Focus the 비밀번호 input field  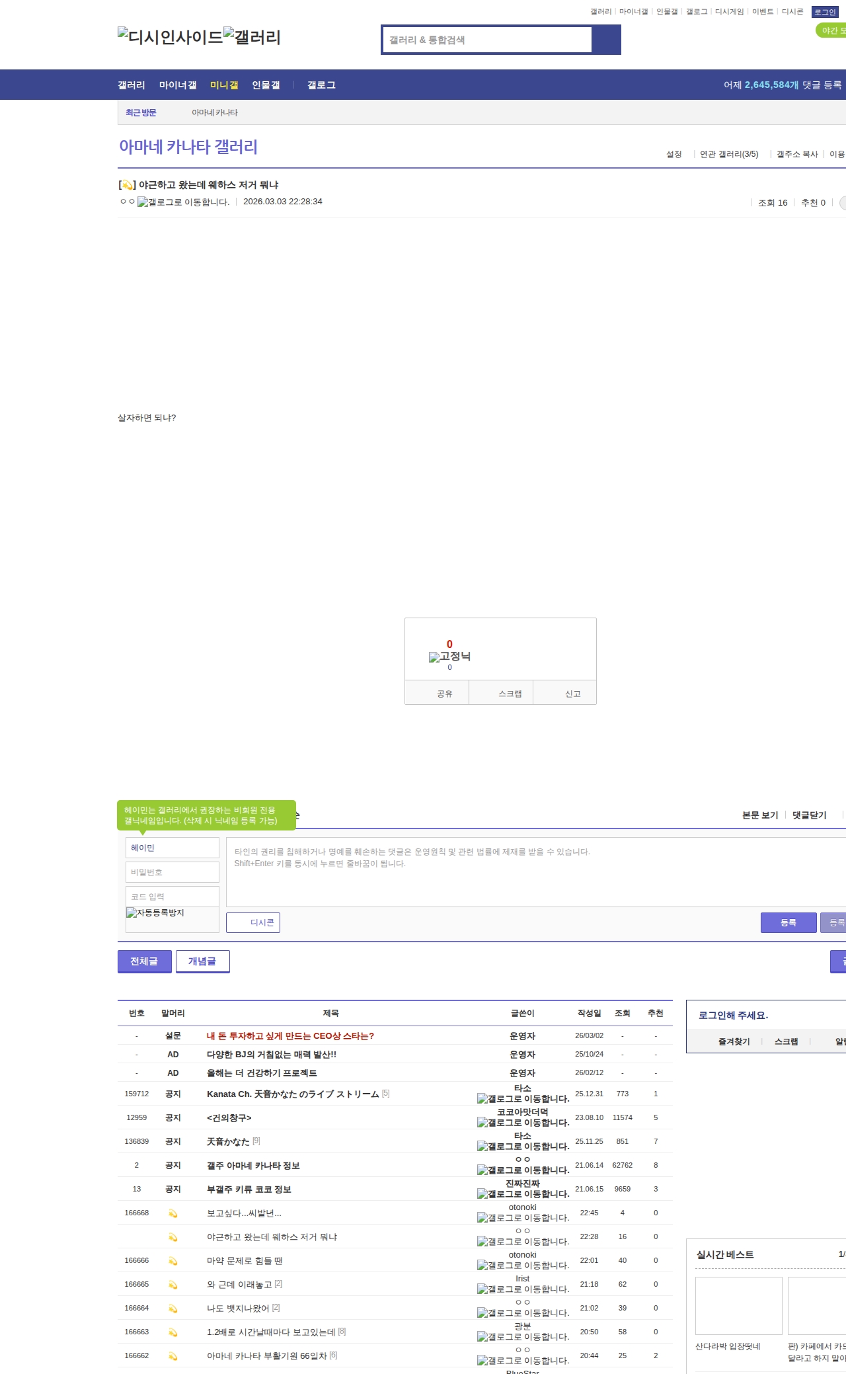[x=173, y=872]
